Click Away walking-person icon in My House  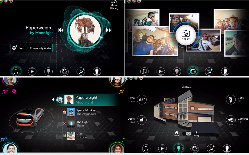197,134
